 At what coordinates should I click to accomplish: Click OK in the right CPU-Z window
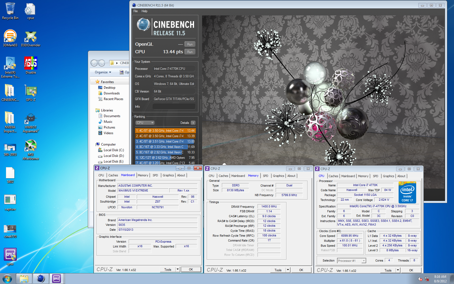click(411, 270)
